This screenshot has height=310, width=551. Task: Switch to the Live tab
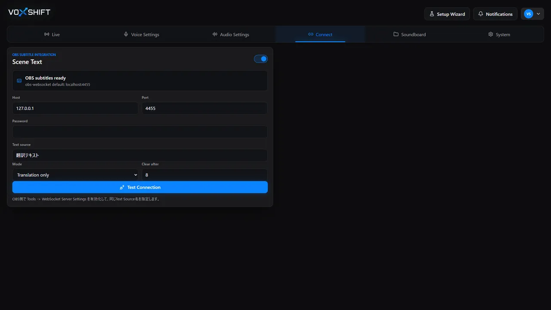(52, 34)
